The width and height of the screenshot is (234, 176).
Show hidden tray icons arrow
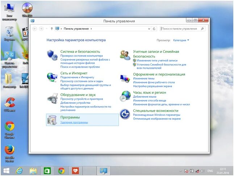(181, 171)
